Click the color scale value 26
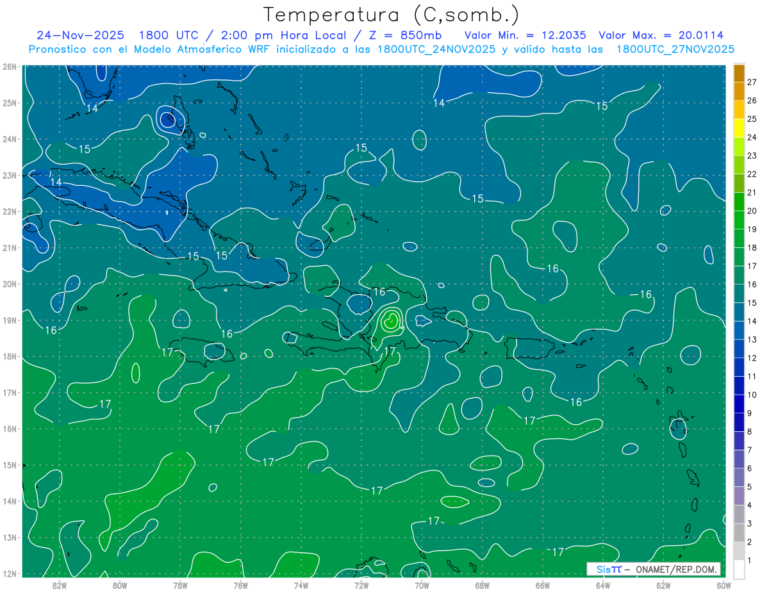This screenshot has width=769, height=594. tap(752, 101)
